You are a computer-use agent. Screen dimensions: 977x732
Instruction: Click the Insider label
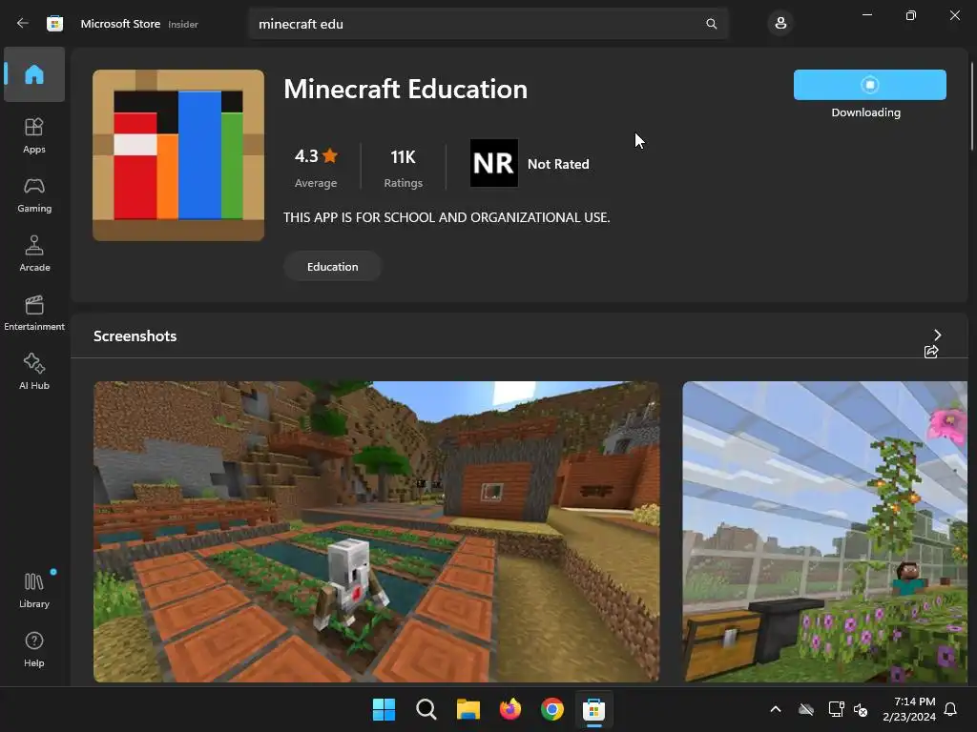tap(183, 24)
